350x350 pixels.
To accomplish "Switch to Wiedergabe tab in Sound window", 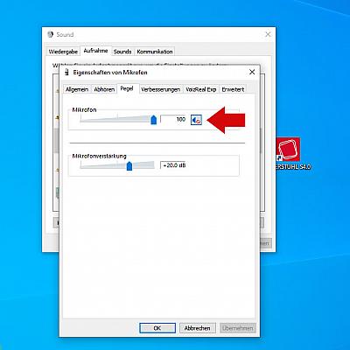I will pos(63,52).
